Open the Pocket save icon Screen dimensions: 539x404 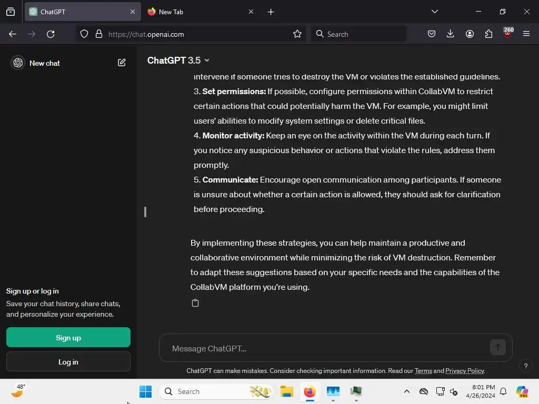[432, 34]
